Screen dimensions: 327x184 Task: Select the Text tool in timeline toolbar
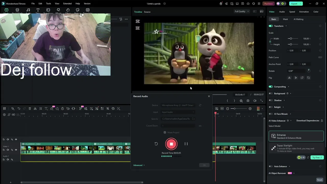pos(46,109)
